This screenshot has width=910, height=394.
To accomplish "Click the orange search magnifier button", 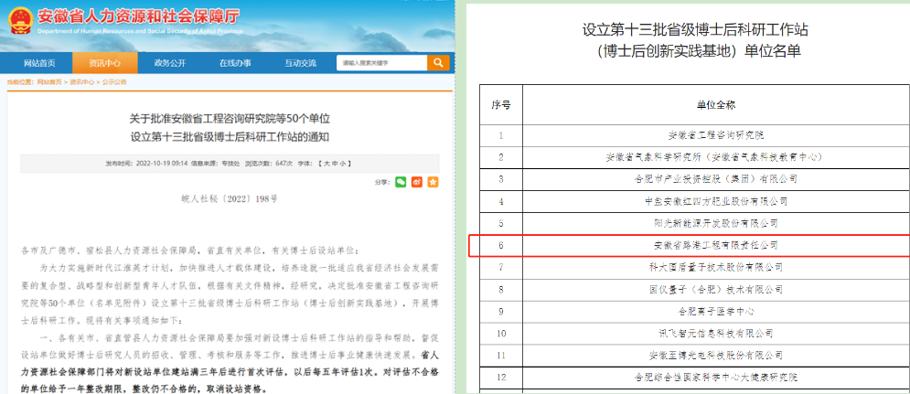I will click(438, 63).
